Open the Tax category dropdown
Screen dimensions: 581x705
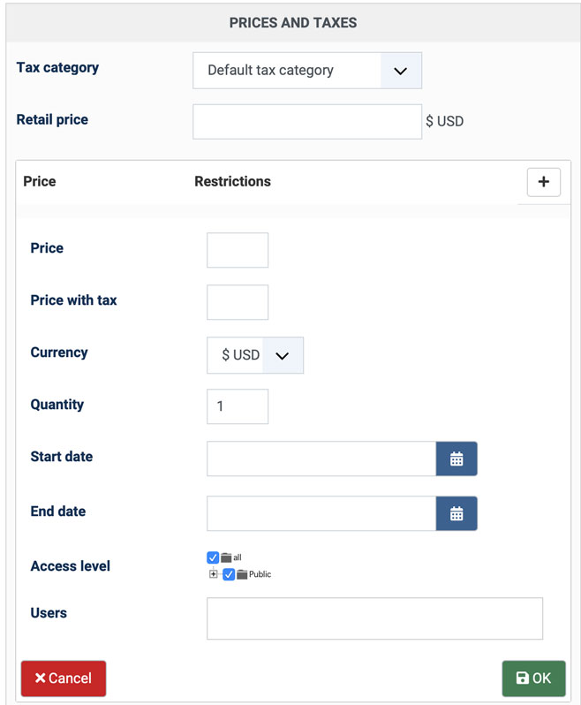click(x=307, y=71)
